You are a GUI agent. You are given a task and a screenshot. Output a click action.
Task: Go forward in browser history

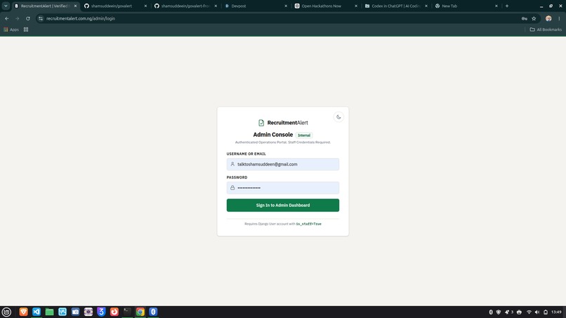pos(18,18)
